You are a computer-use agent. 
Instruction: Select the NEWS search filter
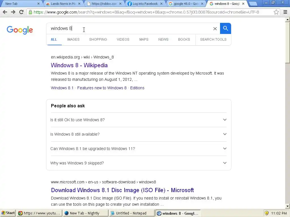pos(163,40)
